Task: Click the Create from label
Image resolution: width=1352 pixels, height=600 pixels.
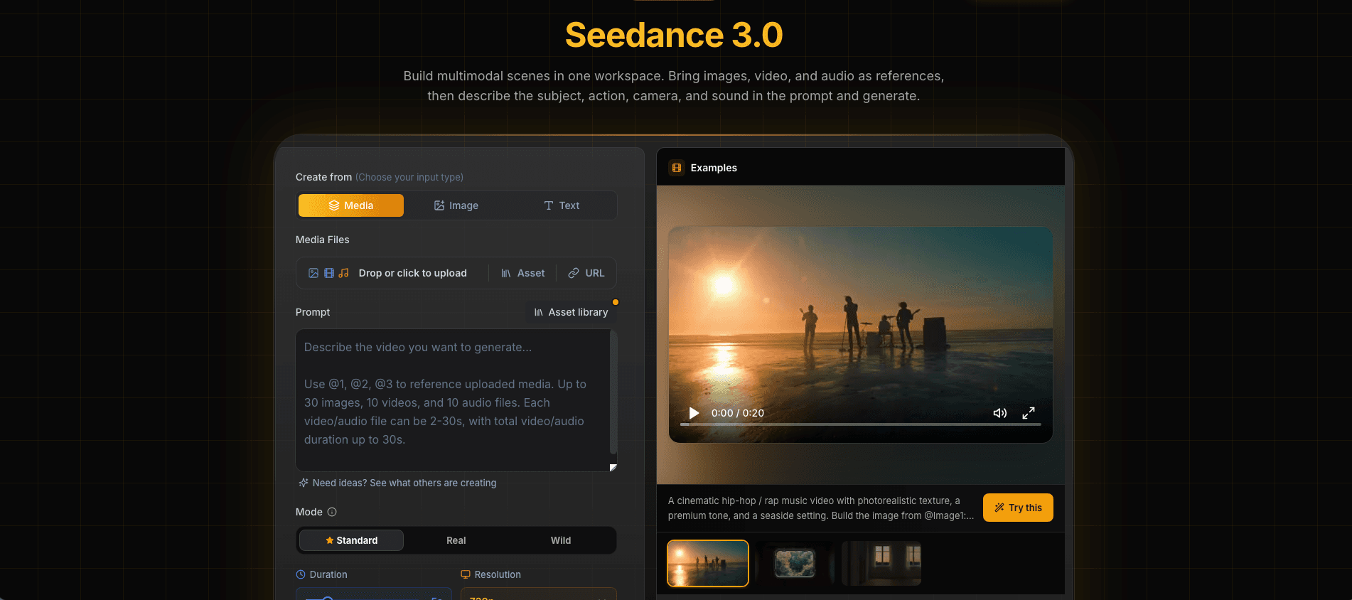Action: (x=323, y=177)
